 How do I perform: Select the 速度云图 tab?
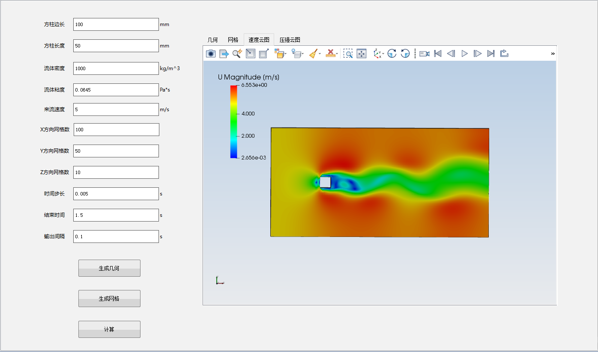click(259, 40)
